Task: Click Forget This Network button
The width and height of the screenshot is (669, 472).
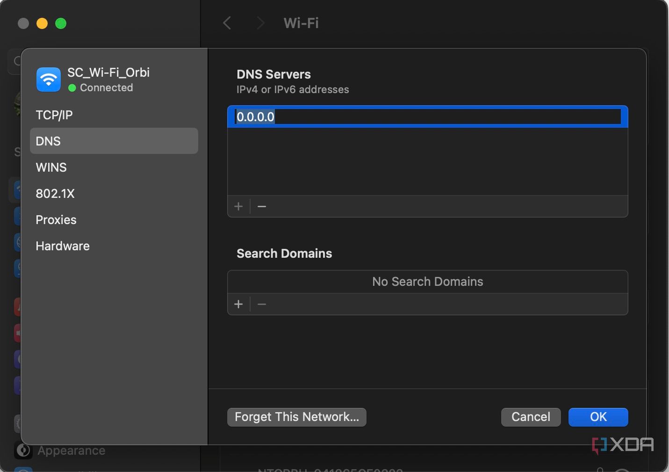Action: point(297,417)
